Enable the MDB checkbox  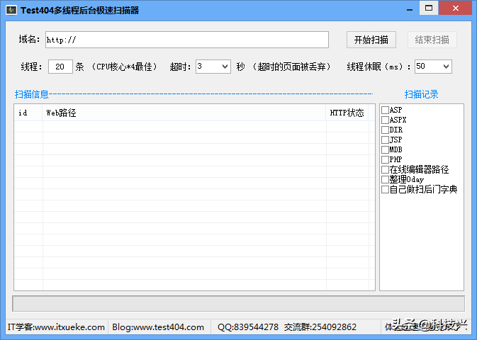point(385,149)
